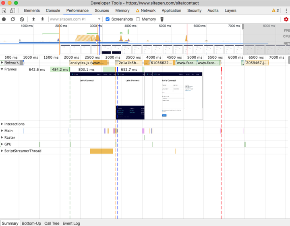Load a profile with the upload arrow

[33, 19]
